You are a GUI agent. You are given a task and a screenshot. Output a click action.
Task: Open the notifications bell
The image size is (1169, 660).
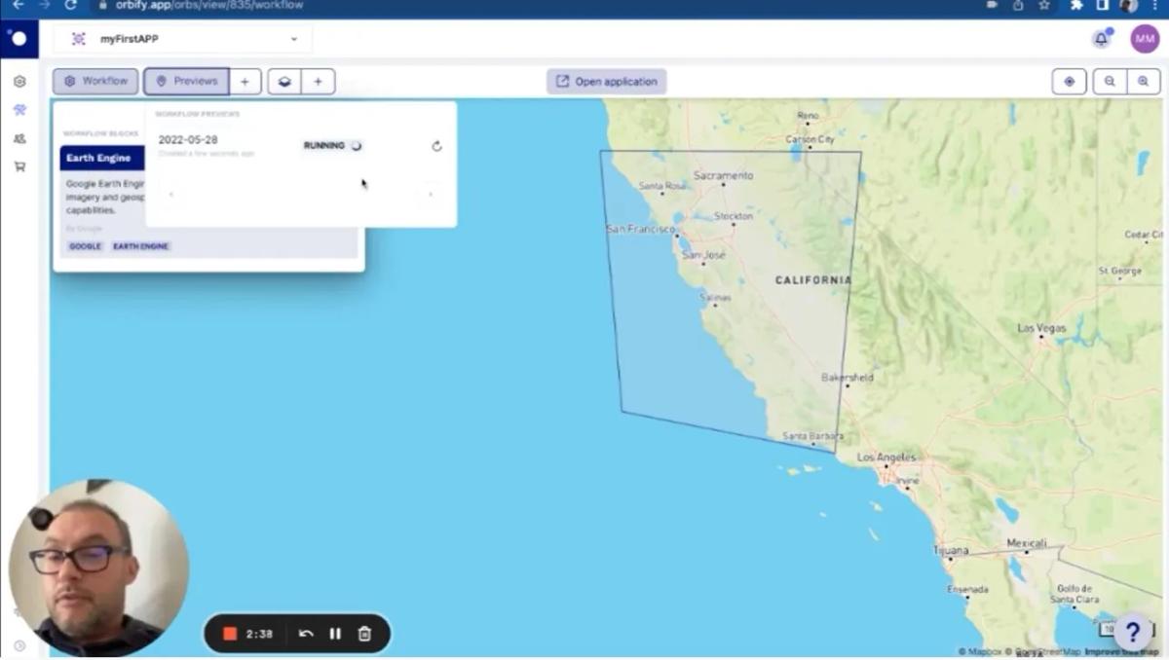[1102, 39]
